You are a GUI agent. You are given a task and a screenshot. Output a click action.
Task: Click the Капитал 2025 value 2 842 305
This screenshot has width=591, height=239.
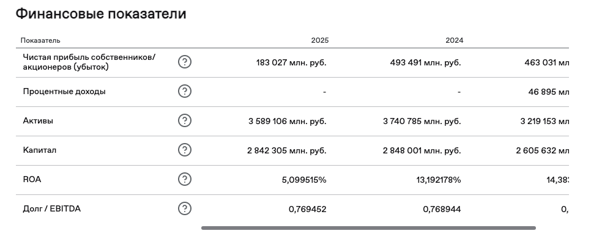(287, 150)
